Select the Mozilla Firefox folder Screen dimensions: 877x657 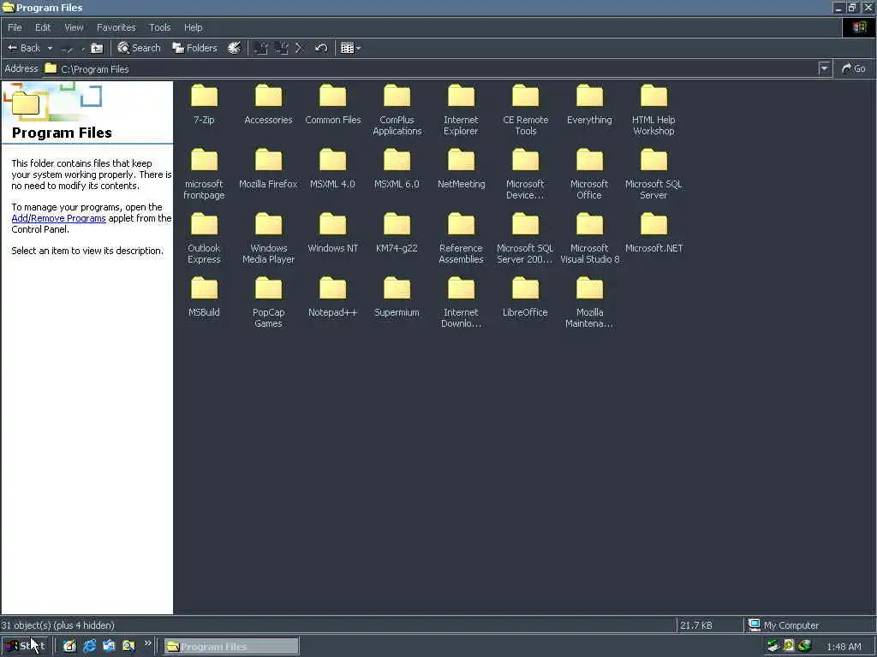[268, 168]
